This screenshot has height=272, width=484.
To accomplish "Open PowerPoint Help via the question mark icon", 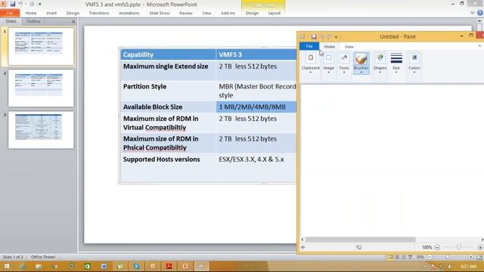I will click(480, 13).
